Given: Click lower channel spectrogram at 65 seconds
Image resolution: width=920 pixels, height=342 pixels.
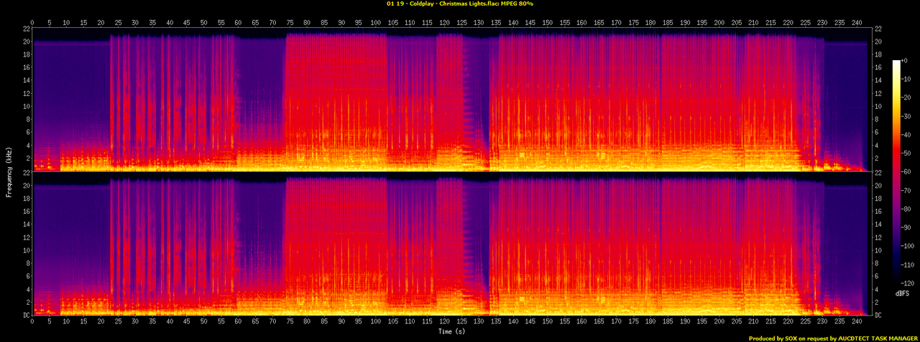Looking at the screenshot, I should (256, 244).
